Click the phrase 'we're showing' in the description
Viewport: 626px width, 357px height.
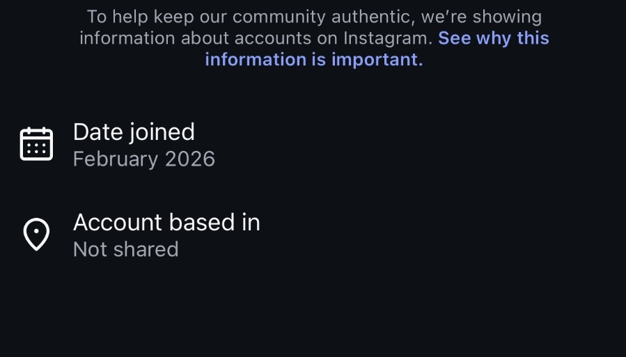tap(481, 17)
